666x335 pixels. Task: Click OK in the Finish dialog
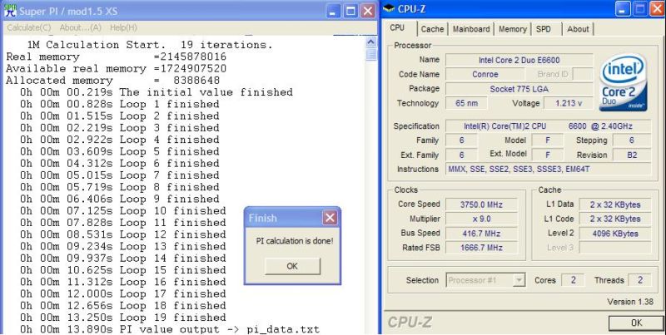click(292, 266)
